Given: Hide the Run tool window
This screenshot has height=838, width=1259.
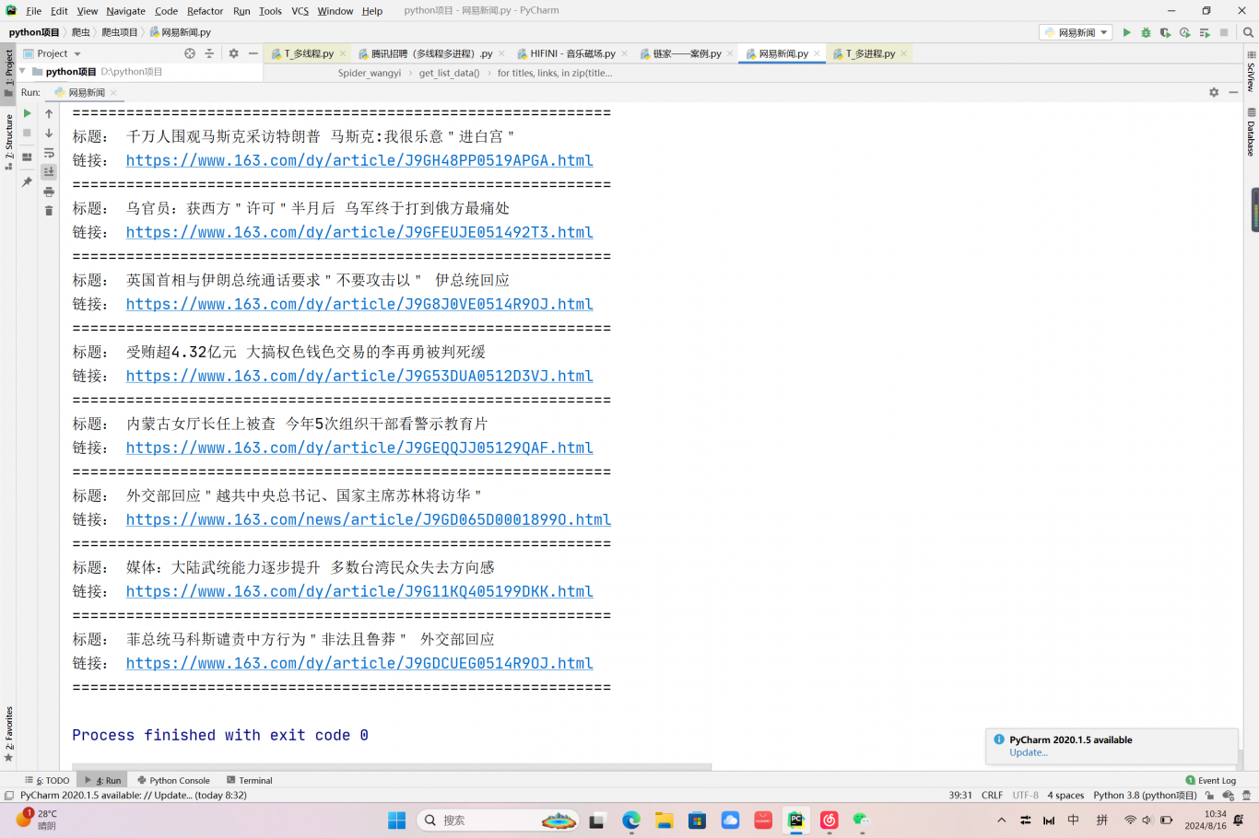Looking at the screenshot, I should [1233, 92].
